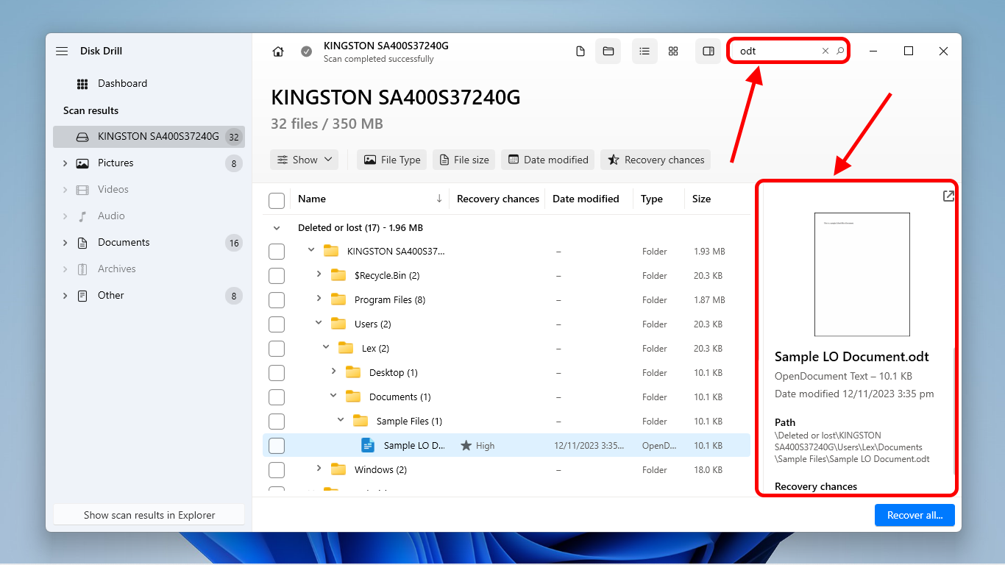Select list view layout icon

644,51
